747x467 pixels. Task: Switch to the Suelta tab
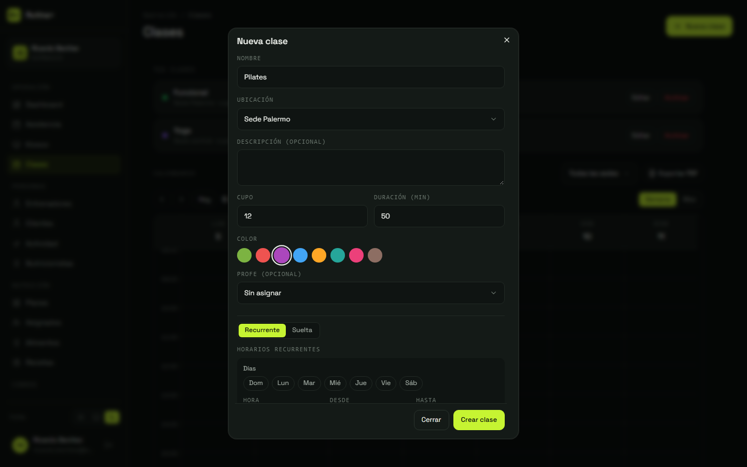point(302,330)
